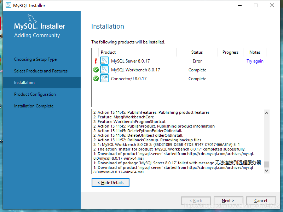Select the Installation step in sidebar
Viewport: 283px width, 212px height.
point(42,83)
